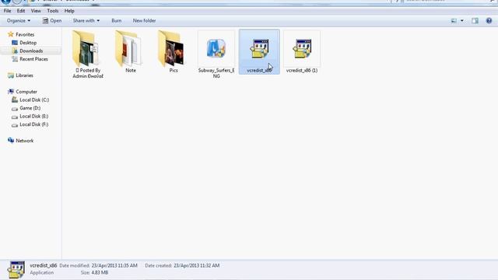Open the Help menu
This screenshot has width=498, height=280.
click(69, 11)
